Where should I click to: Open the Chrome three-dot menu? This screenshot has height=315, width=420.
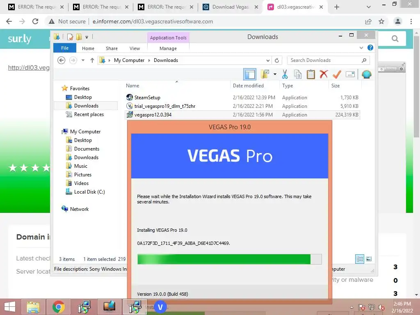pyautogui.click(x=411, y=21)
